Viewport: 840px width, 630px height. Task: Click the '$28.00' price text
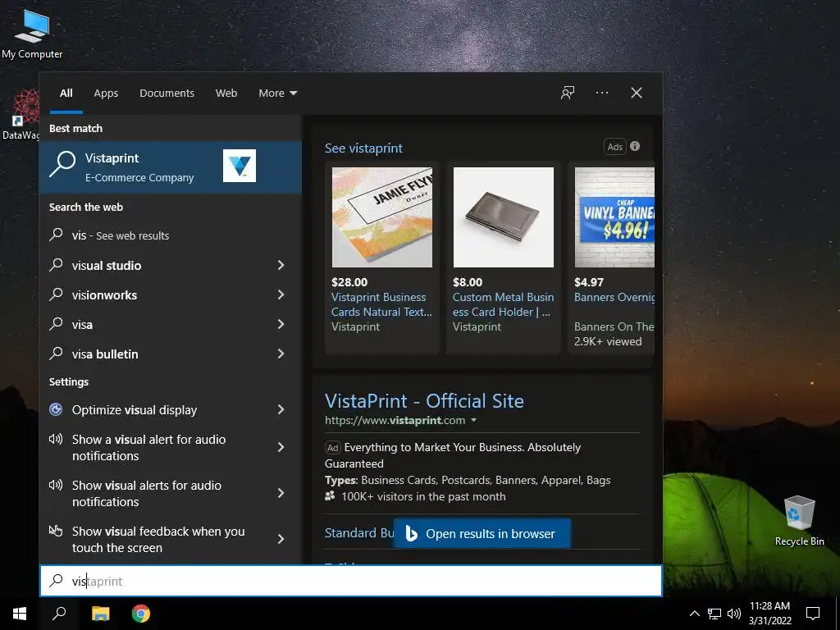(349, 282)
